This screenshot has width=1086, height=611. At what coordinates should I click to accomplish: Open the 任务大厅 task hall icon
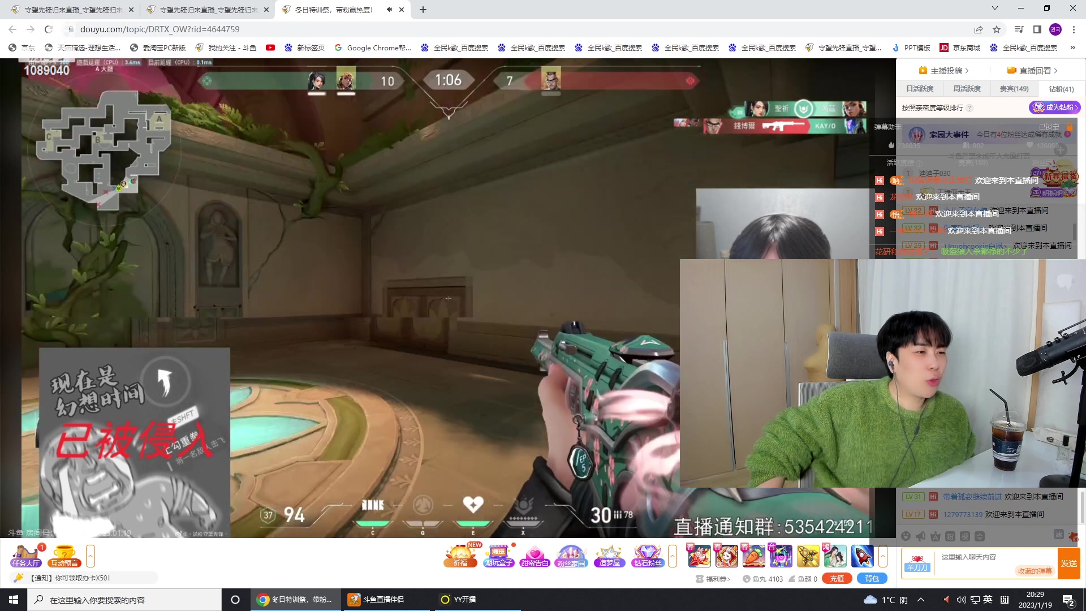pos(26,556)
